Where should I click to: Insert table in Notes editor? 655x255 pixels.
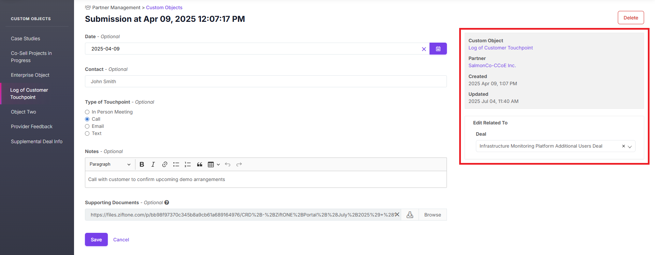pyautogui.click(x=211, y=164)
